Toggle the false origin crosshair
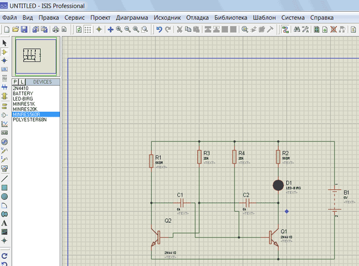Viewport: 359px width, 266px height. [x=99, y=29]
